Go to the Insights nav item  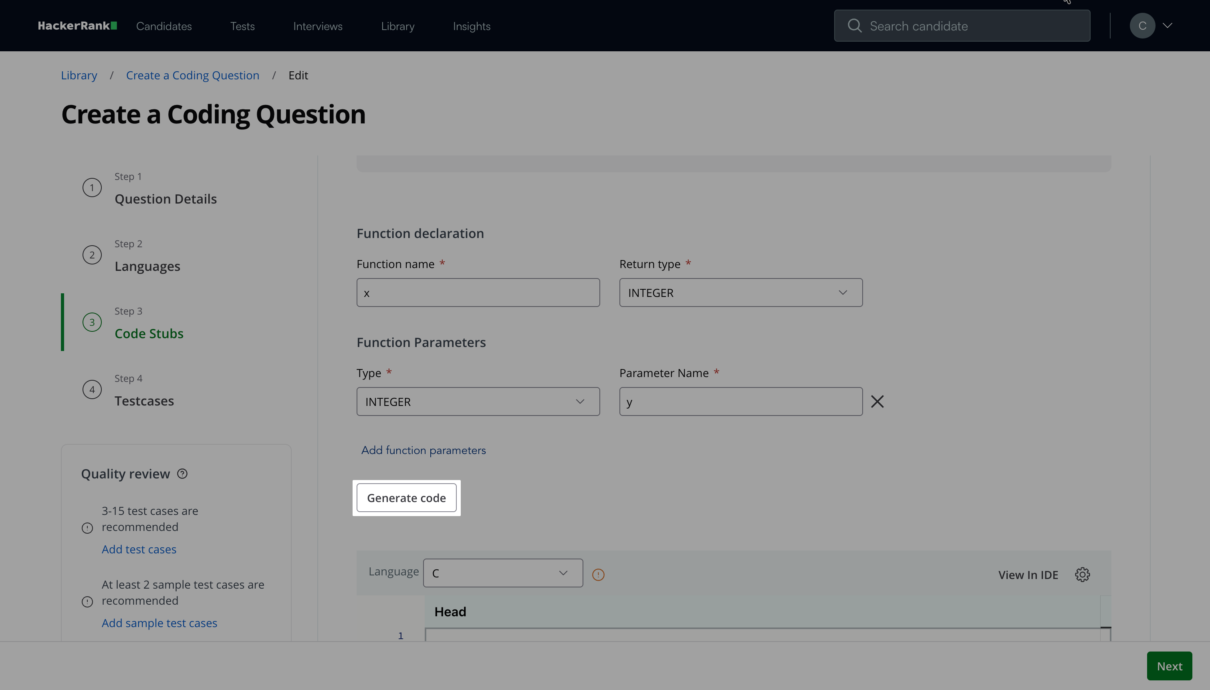click(x=472, y=26)
